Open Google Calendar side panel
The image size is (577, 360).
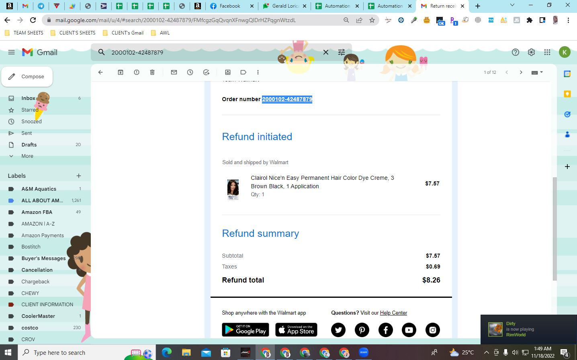tap(567, 74)
